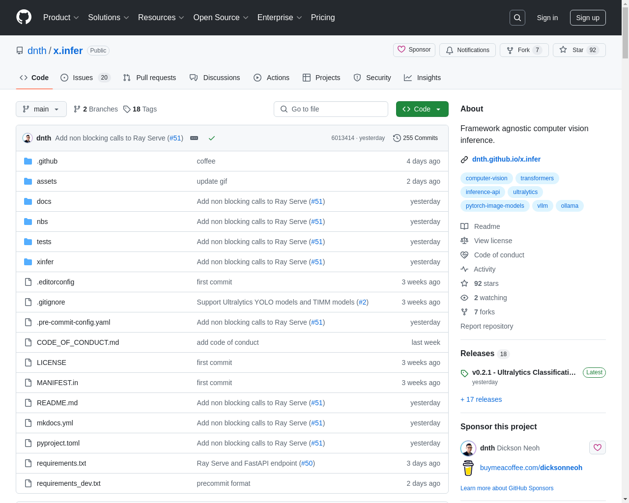Open the assets folder icon
629x503 pixels.
[28, 181]
